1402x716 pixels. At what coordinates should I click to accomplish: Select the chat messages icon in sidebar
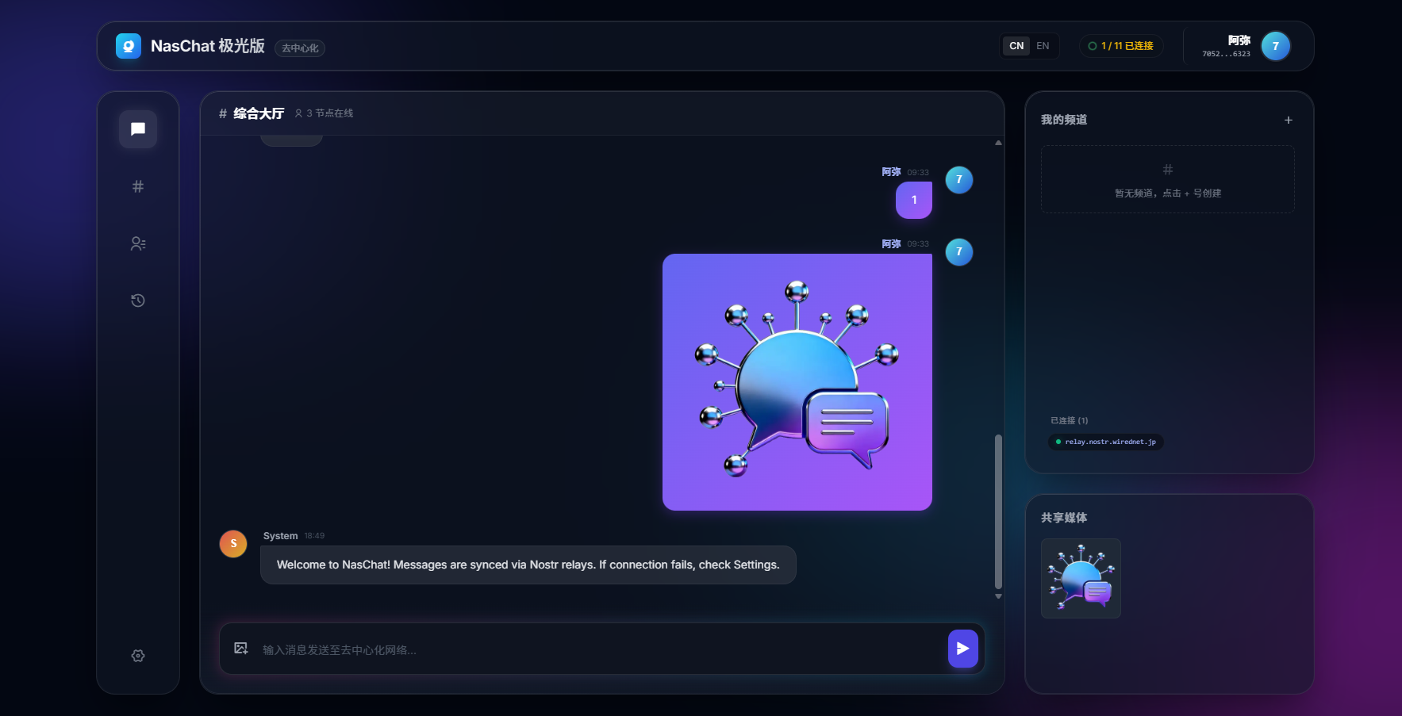tap(137, 129)
